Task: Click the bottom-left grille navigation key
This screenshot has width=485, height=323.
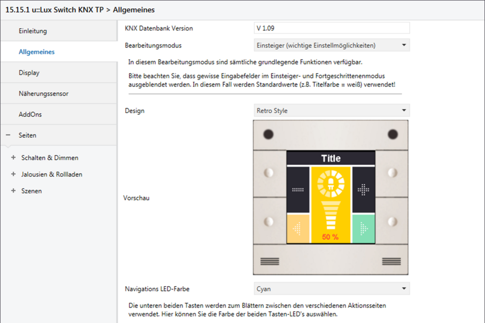Action: tap(270, 261)
